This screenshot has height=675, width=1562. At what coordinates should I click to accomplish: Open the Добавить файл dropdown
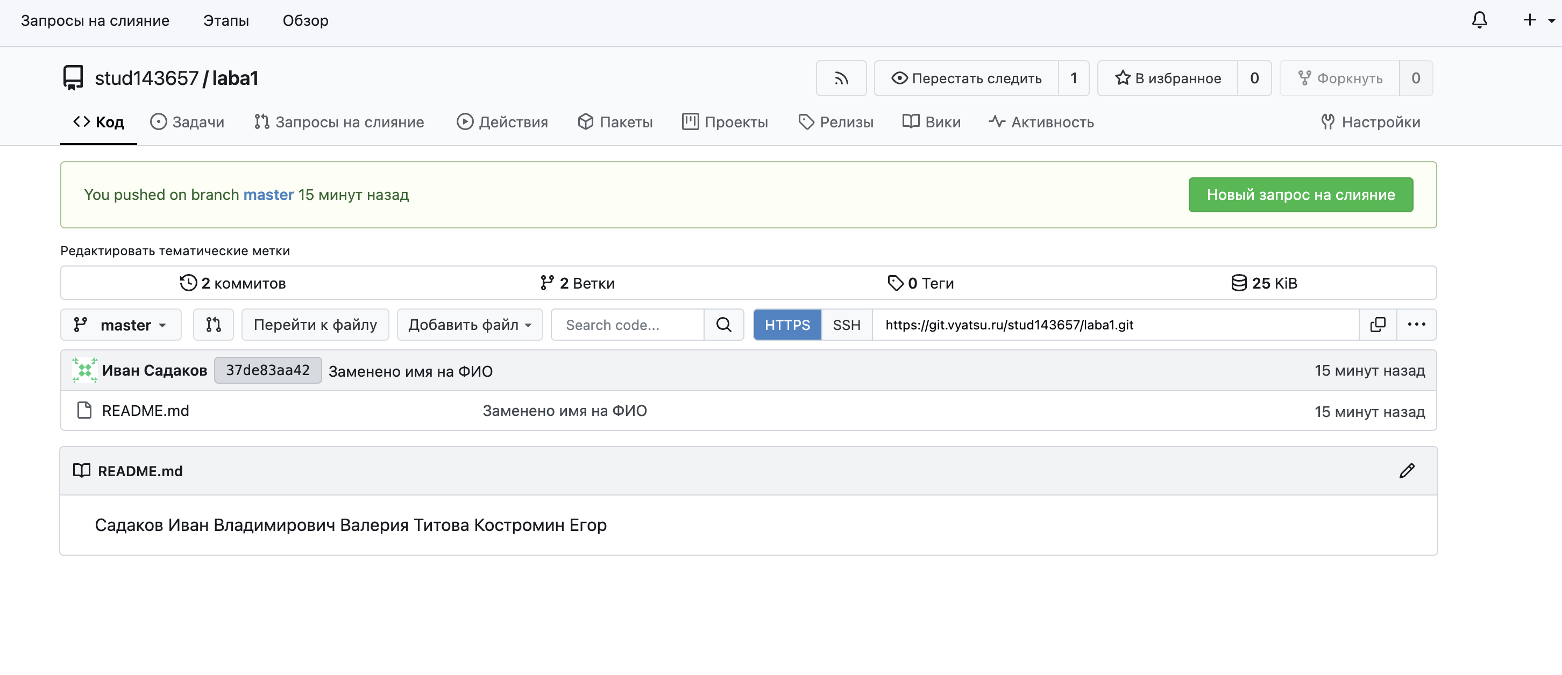470,325
